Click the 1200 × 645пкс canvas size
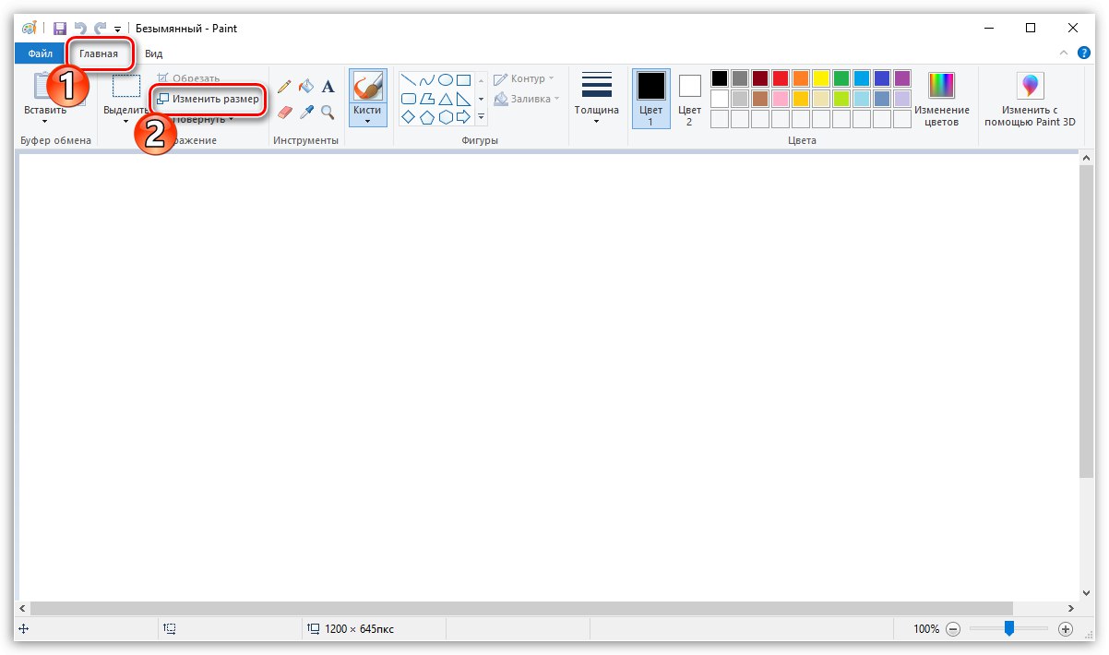The height and width of the screenshot is (655, 1109). tap(358, 629)
